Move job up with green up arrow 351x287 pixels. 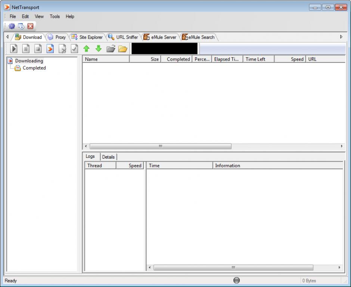[x=86, y=49]
